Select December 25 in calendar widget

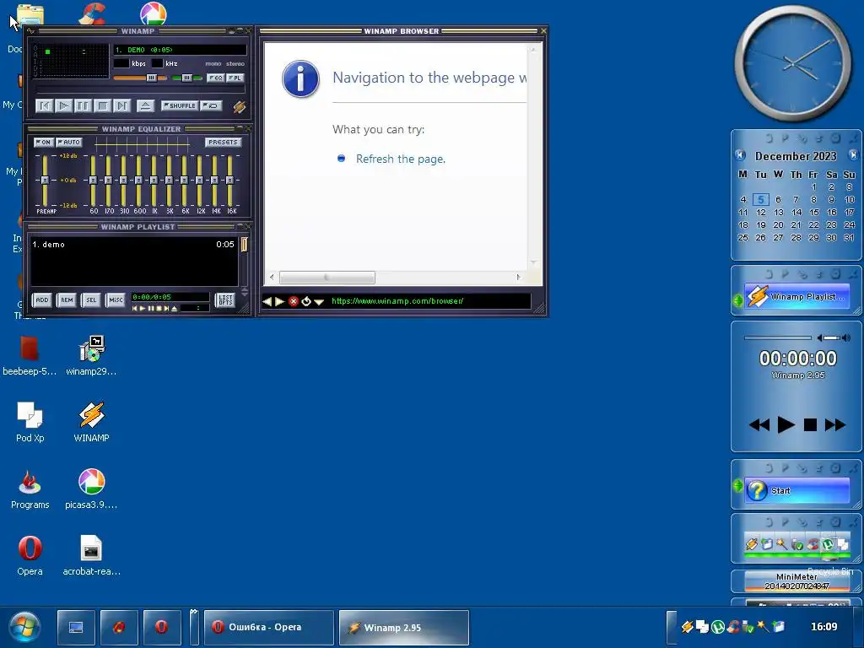coord(742,237)
